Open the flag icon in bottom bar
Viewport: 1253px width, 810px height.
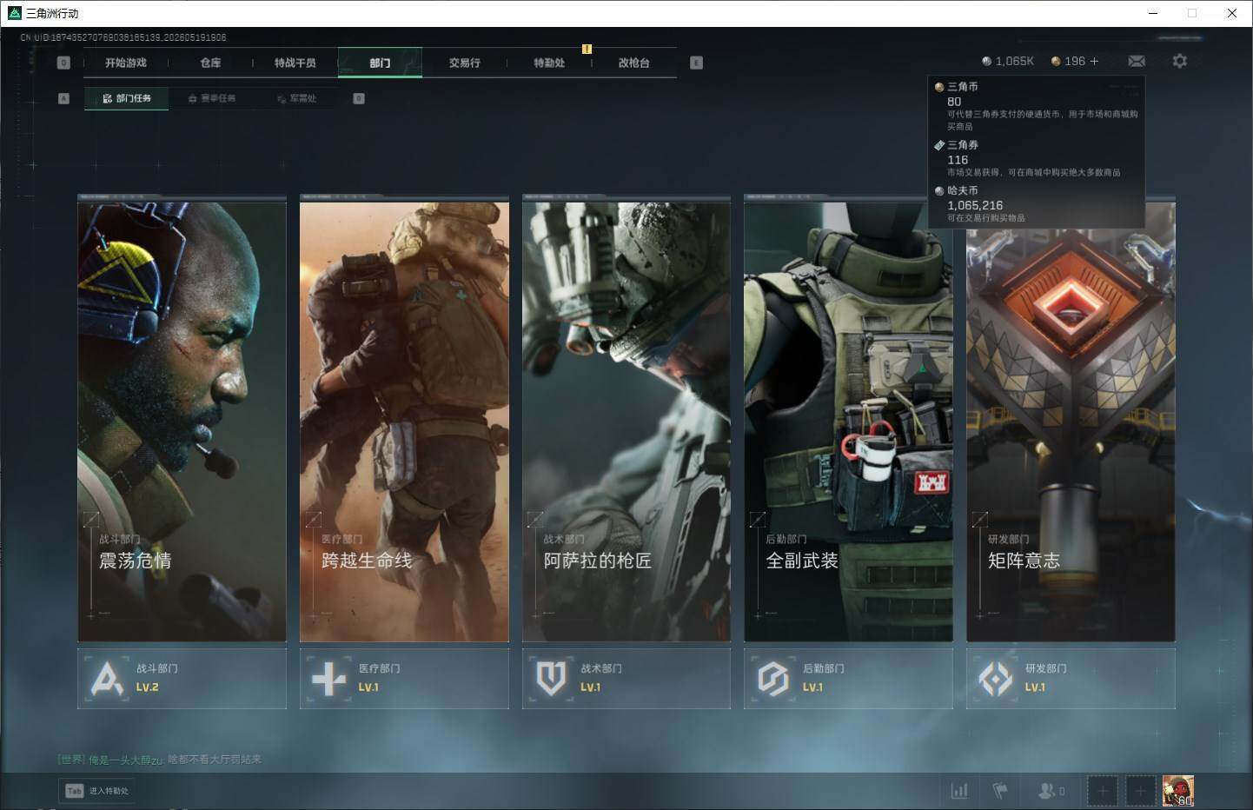[1000, 791]
